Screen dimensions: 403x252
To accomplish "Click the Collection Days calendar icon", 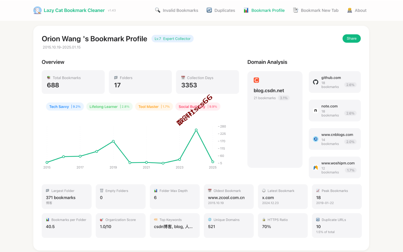I will pyautogui.click(x=183, y=77).
